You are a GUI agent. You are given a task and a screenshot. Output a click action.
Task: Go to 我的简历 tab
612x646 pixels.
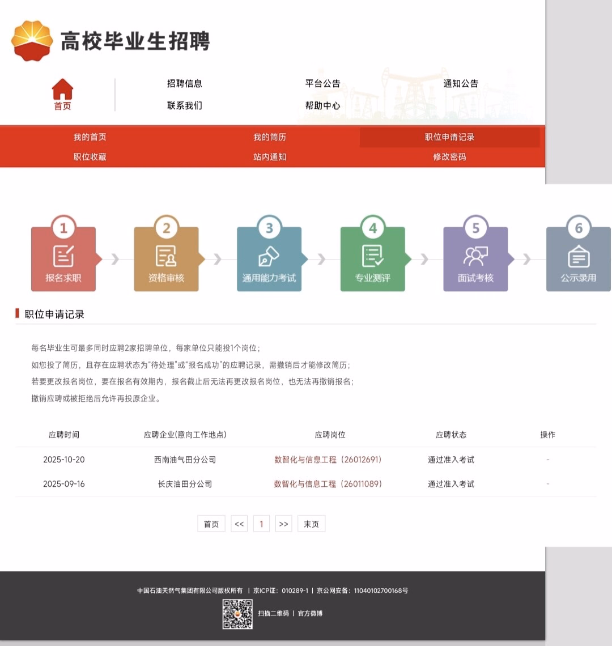tap(270, 137)
